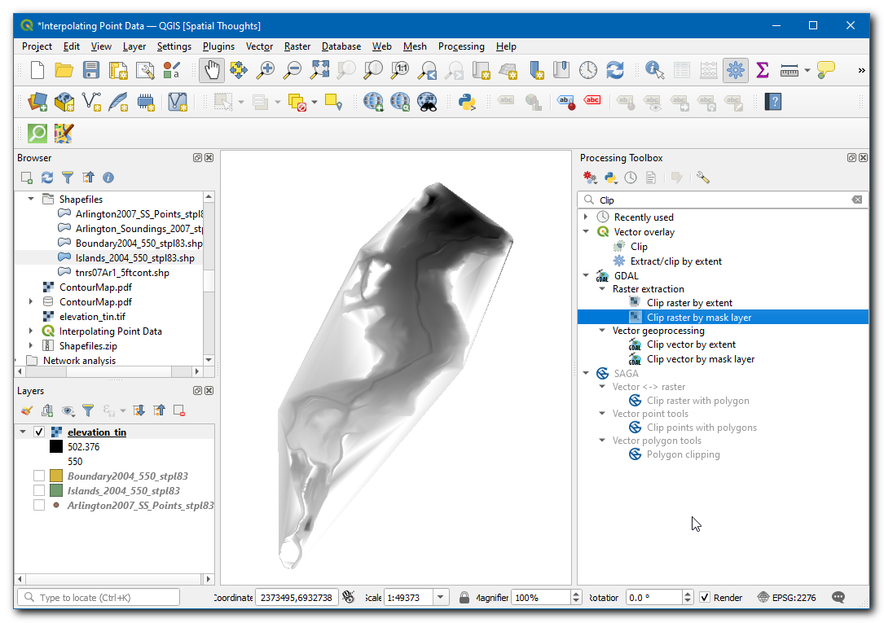Select the Pan Map hand tool
The image size is (884, 623).
tap(212, 71)
